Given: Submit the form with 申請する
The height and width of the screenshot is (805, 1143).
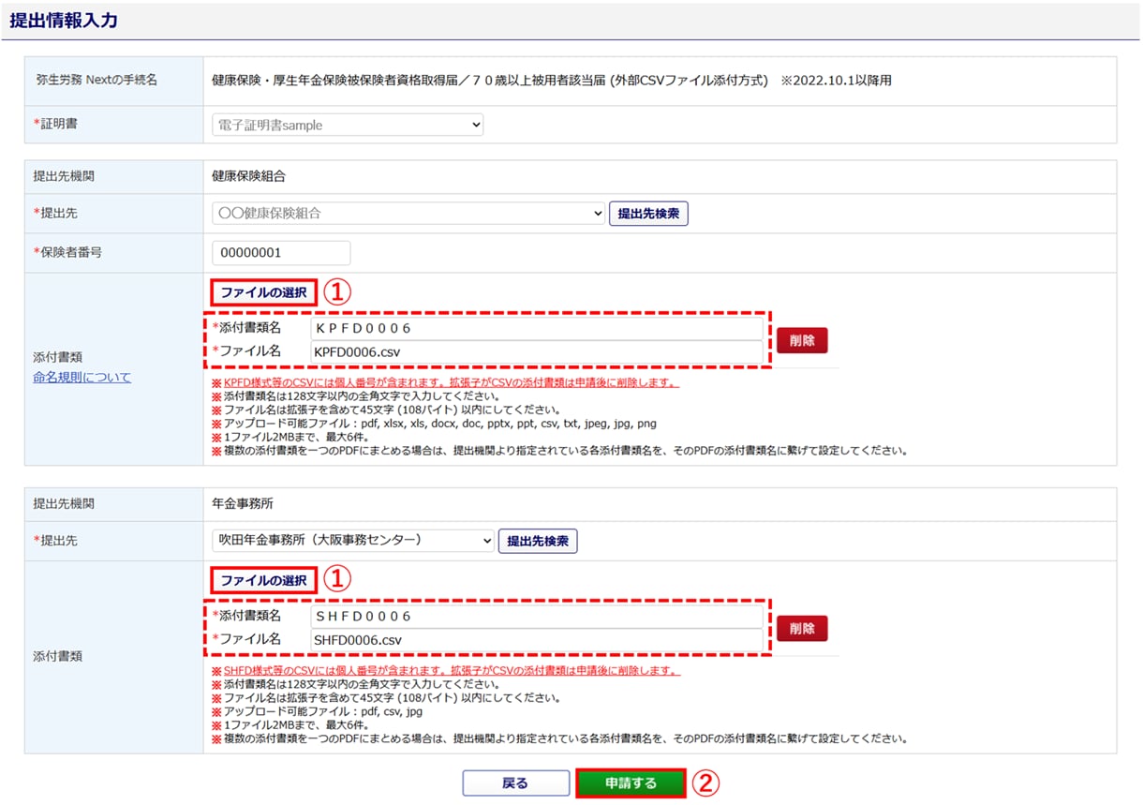Looking at the screenshot, I should (631, 783).
